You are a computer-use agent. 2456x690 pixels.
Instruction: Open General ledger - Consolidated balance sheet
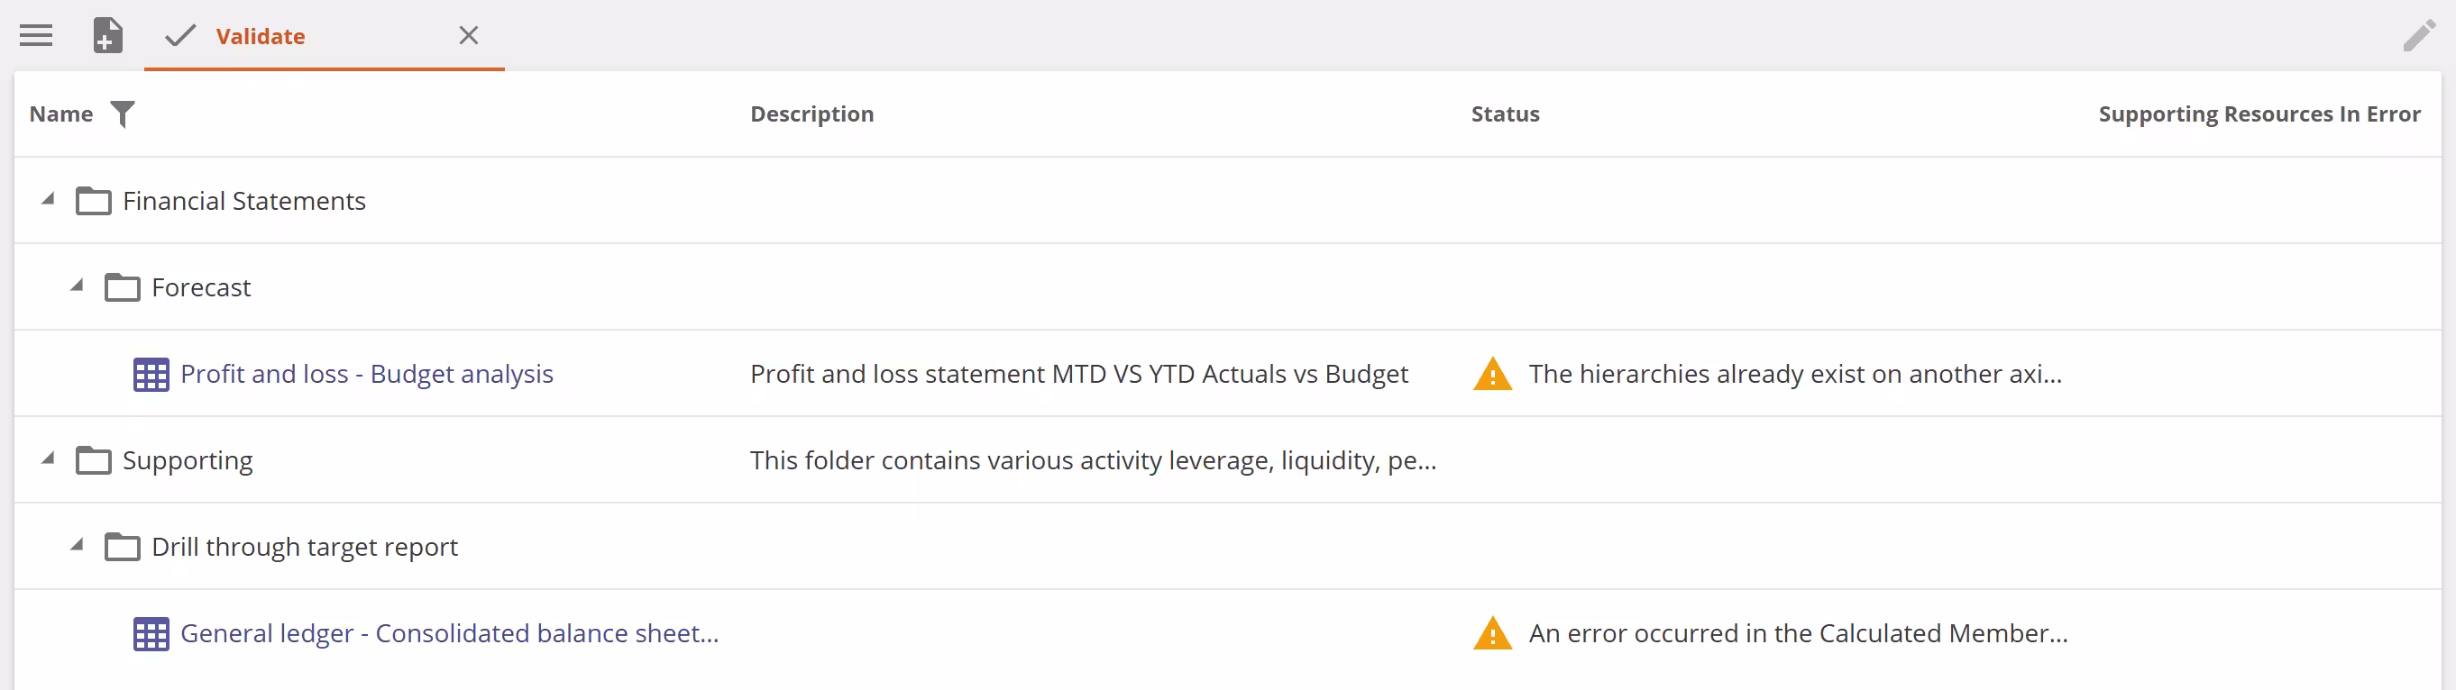[x=450, y=633]
